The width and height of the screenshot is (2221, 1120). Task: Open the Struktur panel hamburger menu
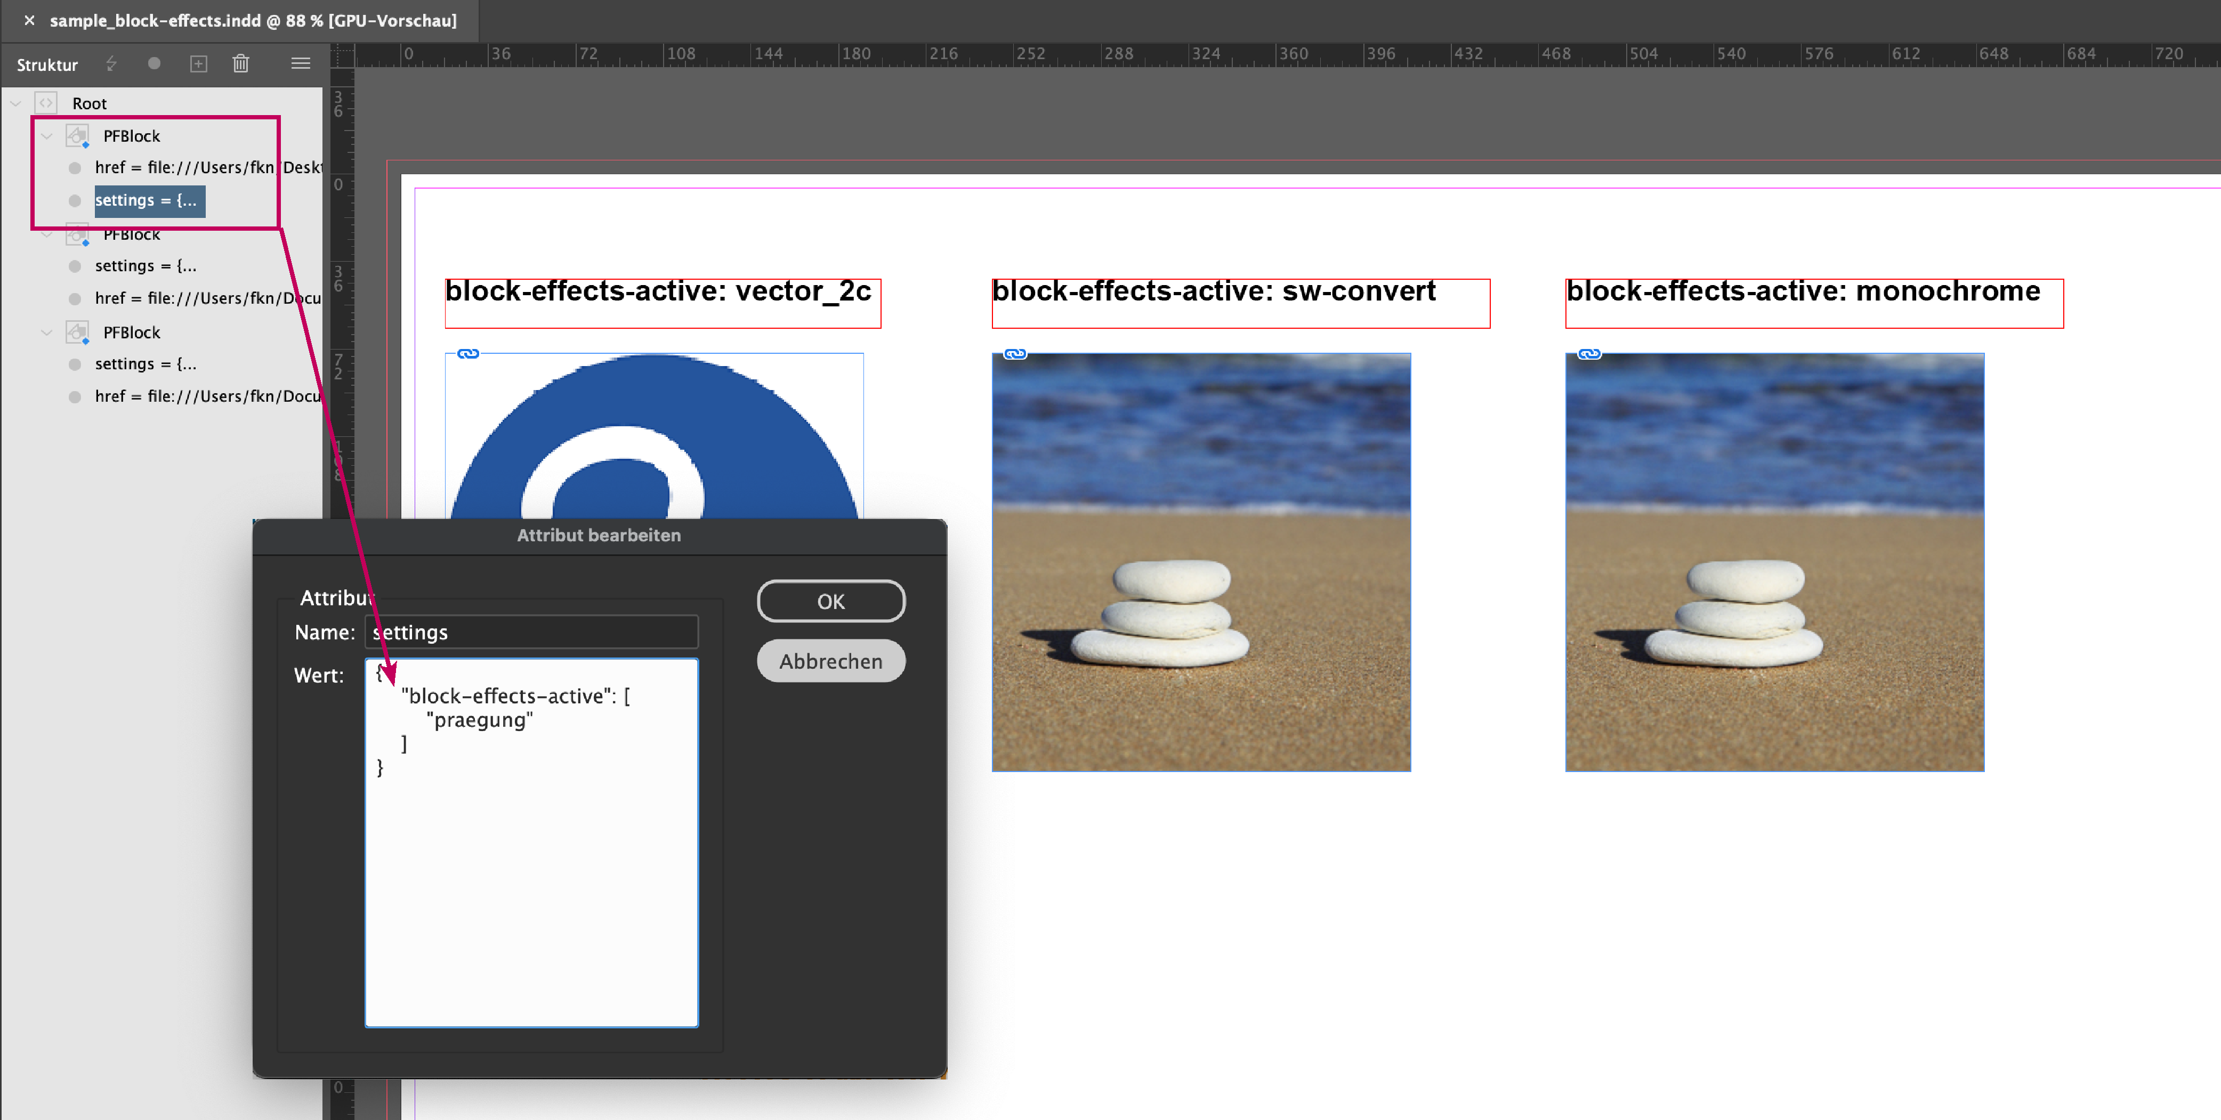[x=300, y=63]
